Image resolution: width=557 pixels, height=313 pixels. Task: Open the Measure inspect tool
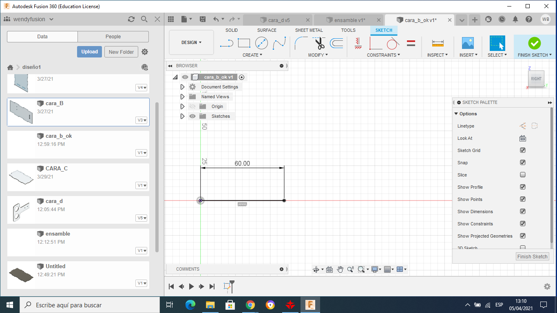point(438,43)
